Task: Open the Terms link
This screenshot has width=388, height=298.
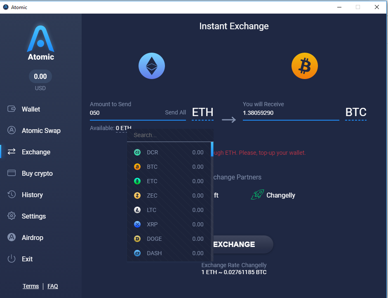Action: click(x=31, y=286)
